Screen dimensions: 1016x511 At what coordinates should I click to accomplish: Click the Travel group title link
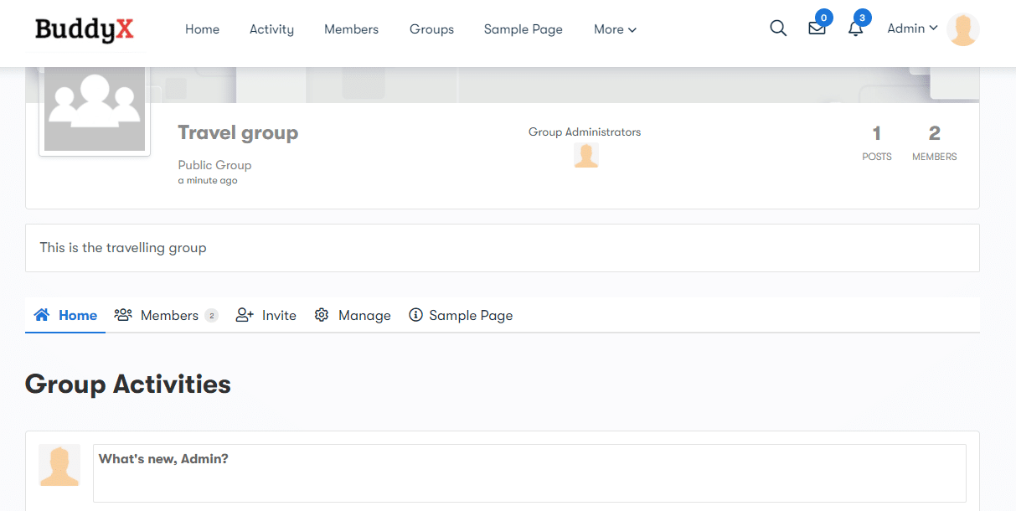pyautogui.click(x=238, y=132)
